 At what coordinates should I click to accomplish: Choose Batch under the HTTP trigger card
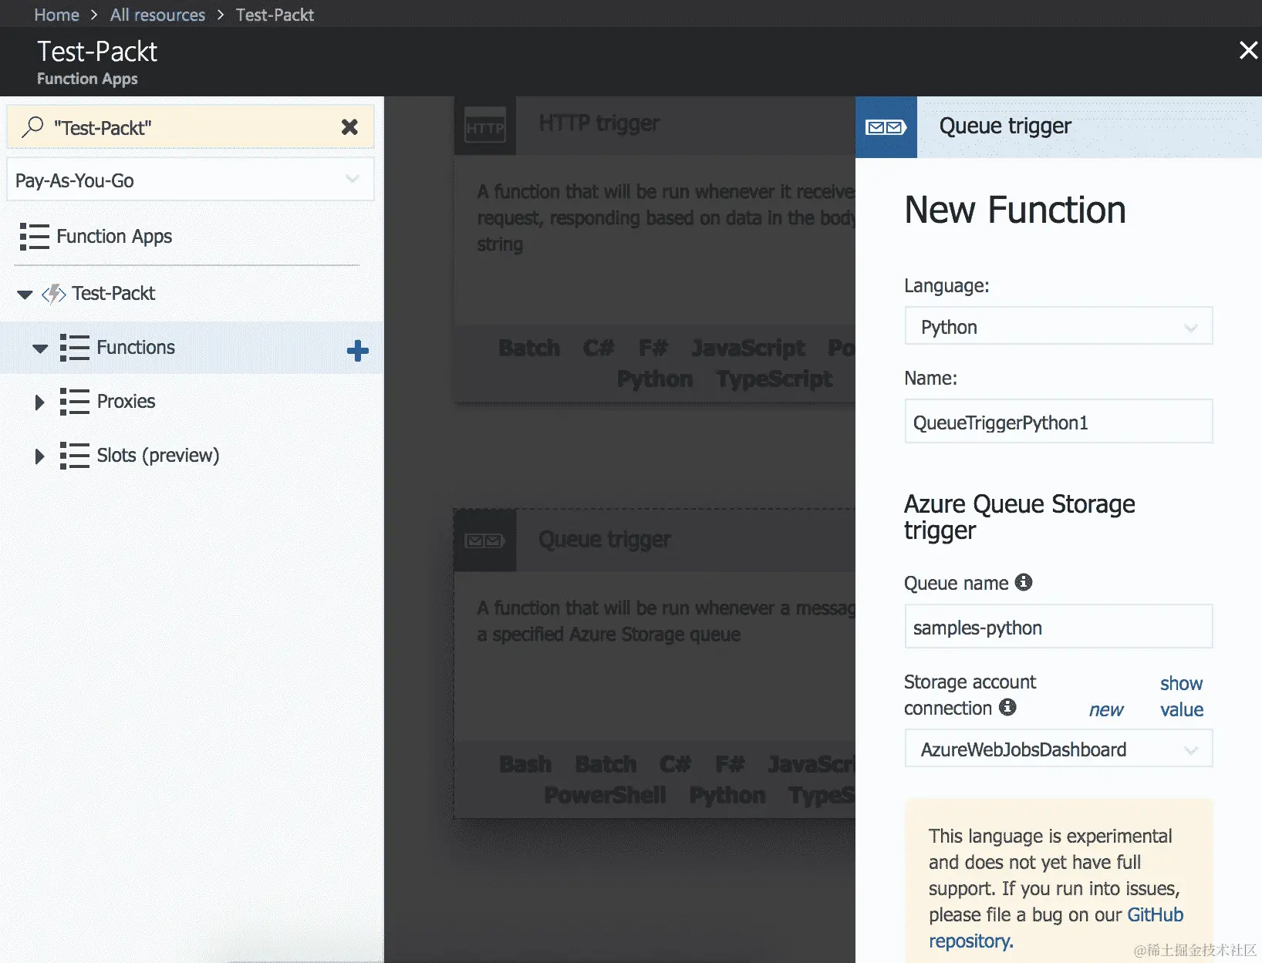tap(529, 348)
